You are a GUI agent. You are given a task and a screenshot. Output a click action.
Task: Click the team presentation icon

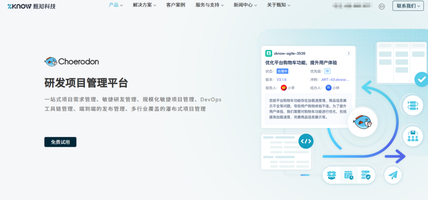(413, 136)
